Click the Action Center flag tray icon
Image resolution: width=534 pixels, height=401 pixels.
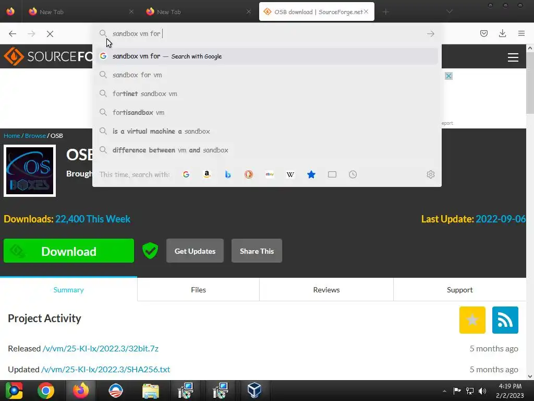[x=457, y=391]
